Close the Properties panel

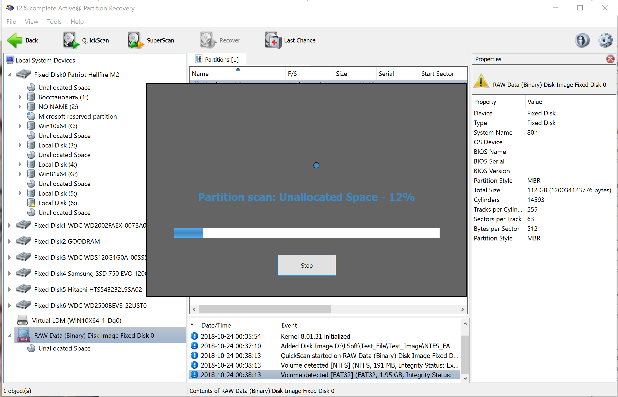coord(610,59)
